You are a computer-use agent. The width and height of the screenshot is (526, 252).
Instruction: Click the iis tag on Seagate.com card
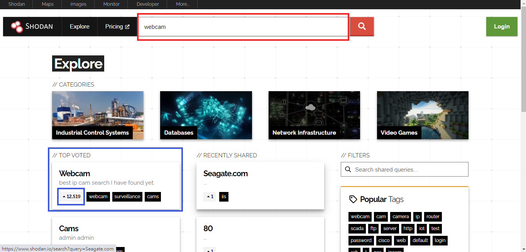[224, 197]
